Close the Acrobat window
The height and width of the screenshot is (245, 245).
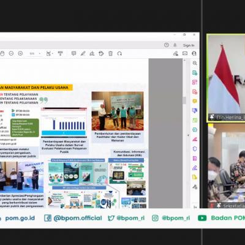(x=195, y=35)
